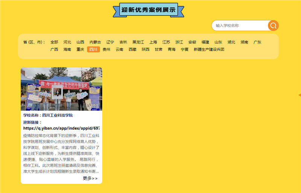Choose 内蒙古 in the region list
Image resolution: width=301 pixels, height=193 pixels.
(95, 42)
